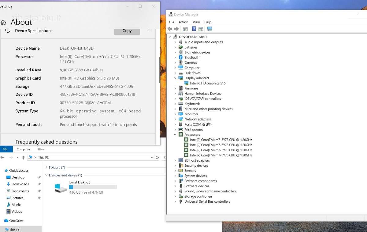The width and height of the screenshot is (367, 232).
Task: Collapse the DESKTOP-L8T84BD root node
Action: [170, 37]
